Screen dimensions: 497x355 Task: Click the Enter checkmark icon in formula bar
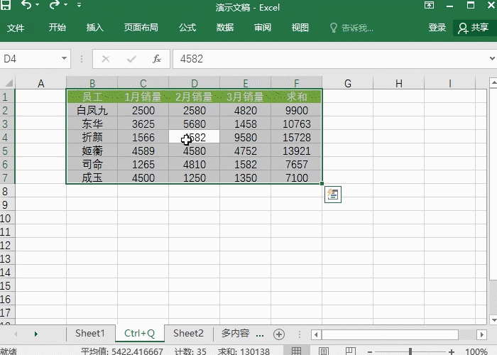(x=131, y=59)
